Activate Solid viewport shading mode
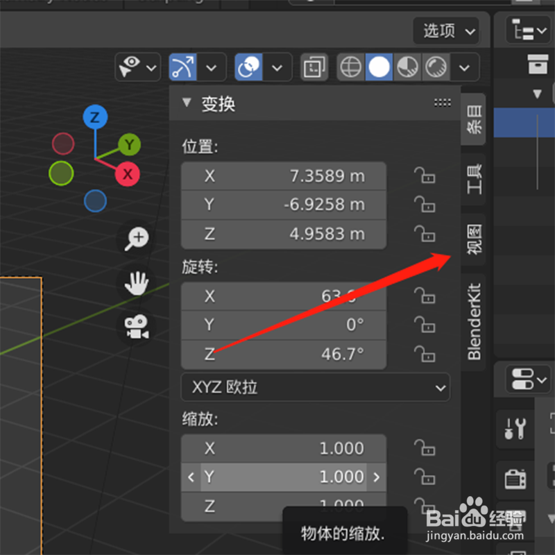 click(378, 67)
